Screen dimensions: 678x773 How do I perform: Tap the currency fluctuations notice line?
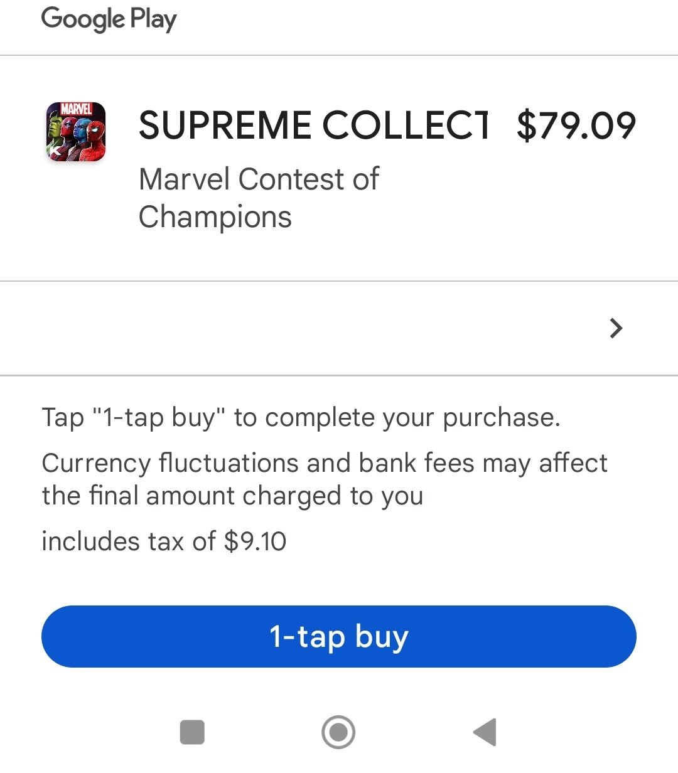click(325, 463)
